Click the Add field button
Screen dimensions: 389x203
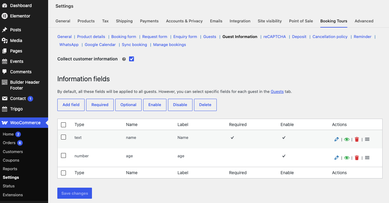tap(71, 105)
